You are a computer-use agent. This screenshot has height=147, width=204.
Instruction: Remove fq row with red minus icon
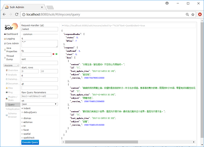coord(53,54)
